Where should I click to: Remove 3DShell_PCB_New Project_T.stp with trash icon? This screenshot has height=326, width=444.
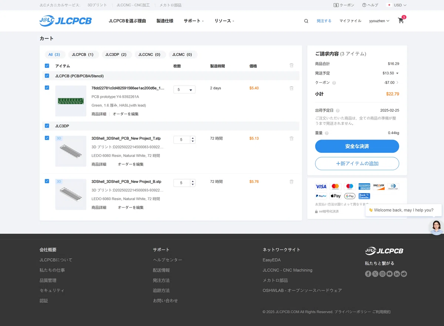292,138
